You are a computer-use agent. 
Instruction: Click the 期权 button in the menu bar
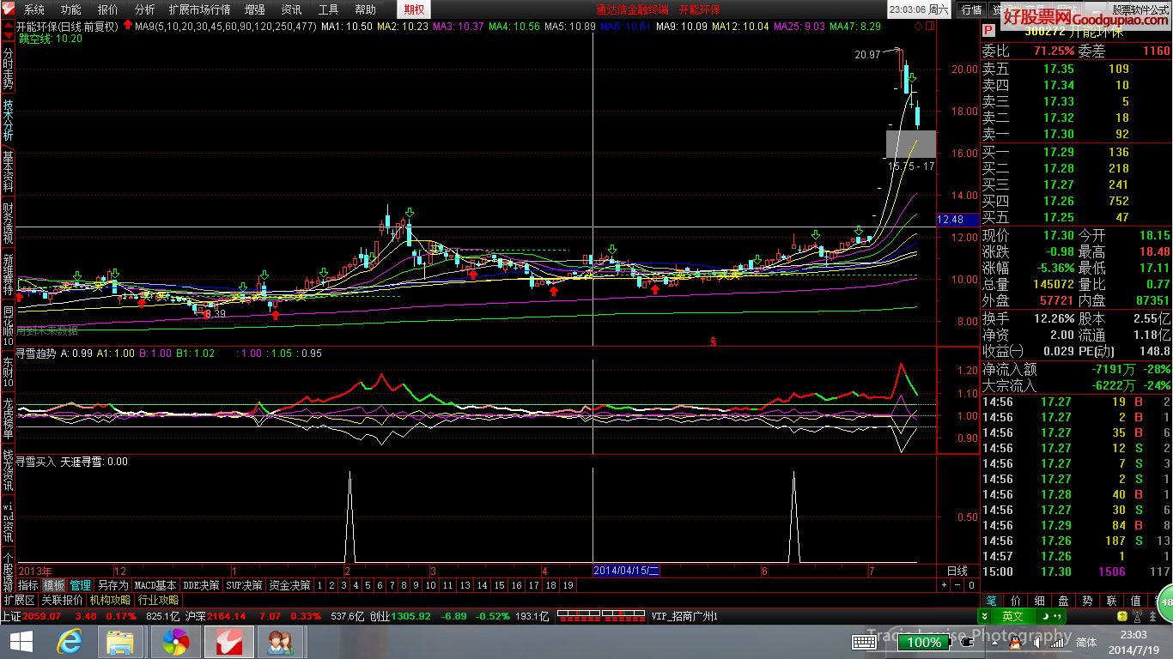(414, 9)
